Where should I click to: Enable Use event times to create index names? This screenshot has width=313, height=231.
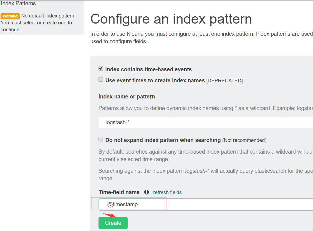tap(101, 80)
